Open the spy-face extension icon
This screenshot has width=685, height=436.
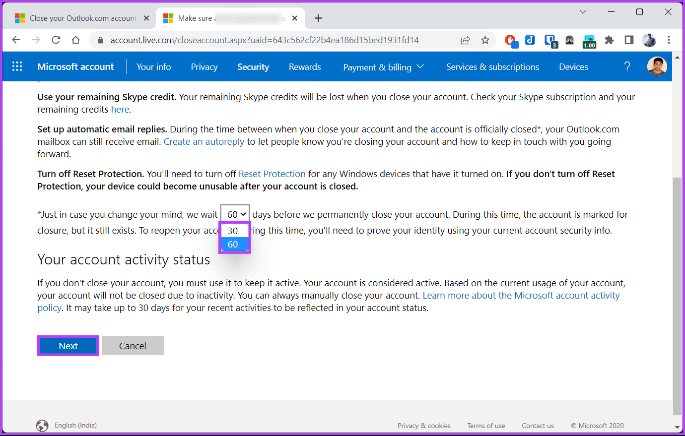point(569,40)
